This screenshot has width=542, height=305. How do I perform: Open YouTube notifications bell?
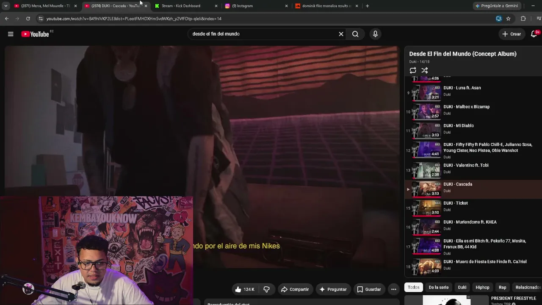[x=534, y=34]
